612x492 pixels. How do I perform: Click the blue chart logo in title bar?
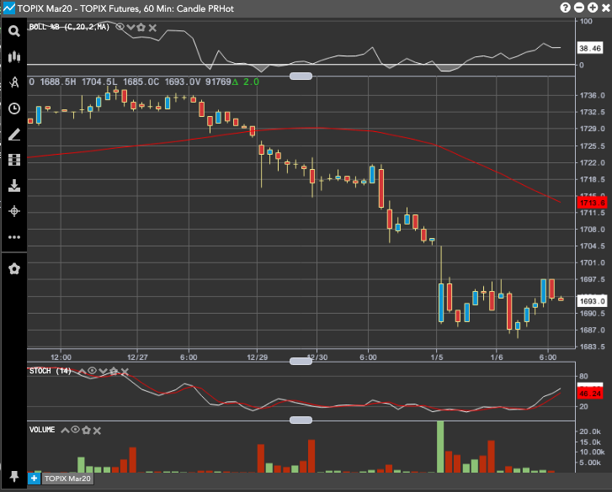[8, 8]
